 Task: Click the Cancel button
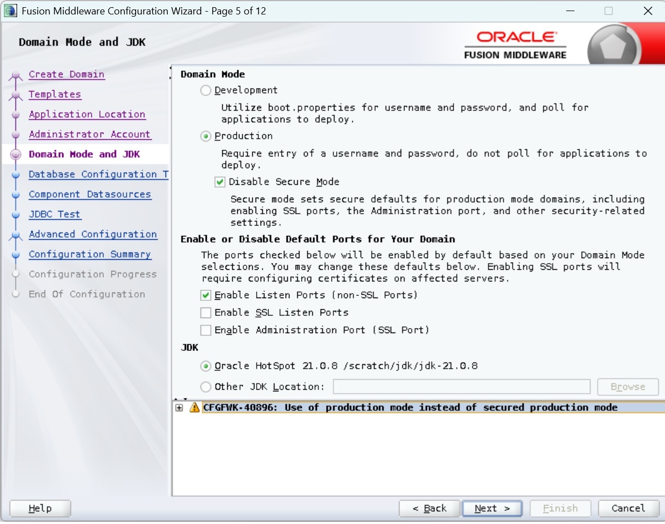(628, 508)
